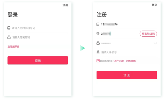This screenshot has height=99, width=165.
Task: Click the shield verification code icon
Action: 98,34
